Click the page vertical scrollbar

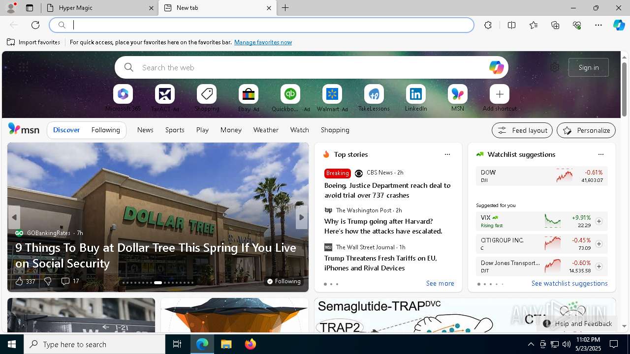[624, 89]
